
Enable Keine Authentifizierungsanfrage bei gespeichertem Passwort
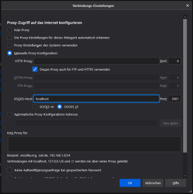point(9,170)
